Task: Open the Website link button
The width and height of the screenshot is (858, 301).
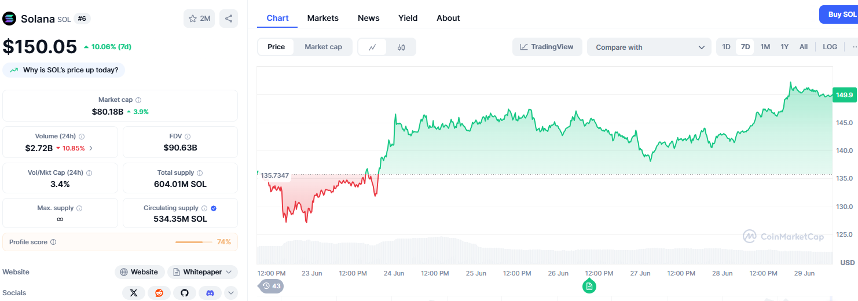Action: (139, 272)
